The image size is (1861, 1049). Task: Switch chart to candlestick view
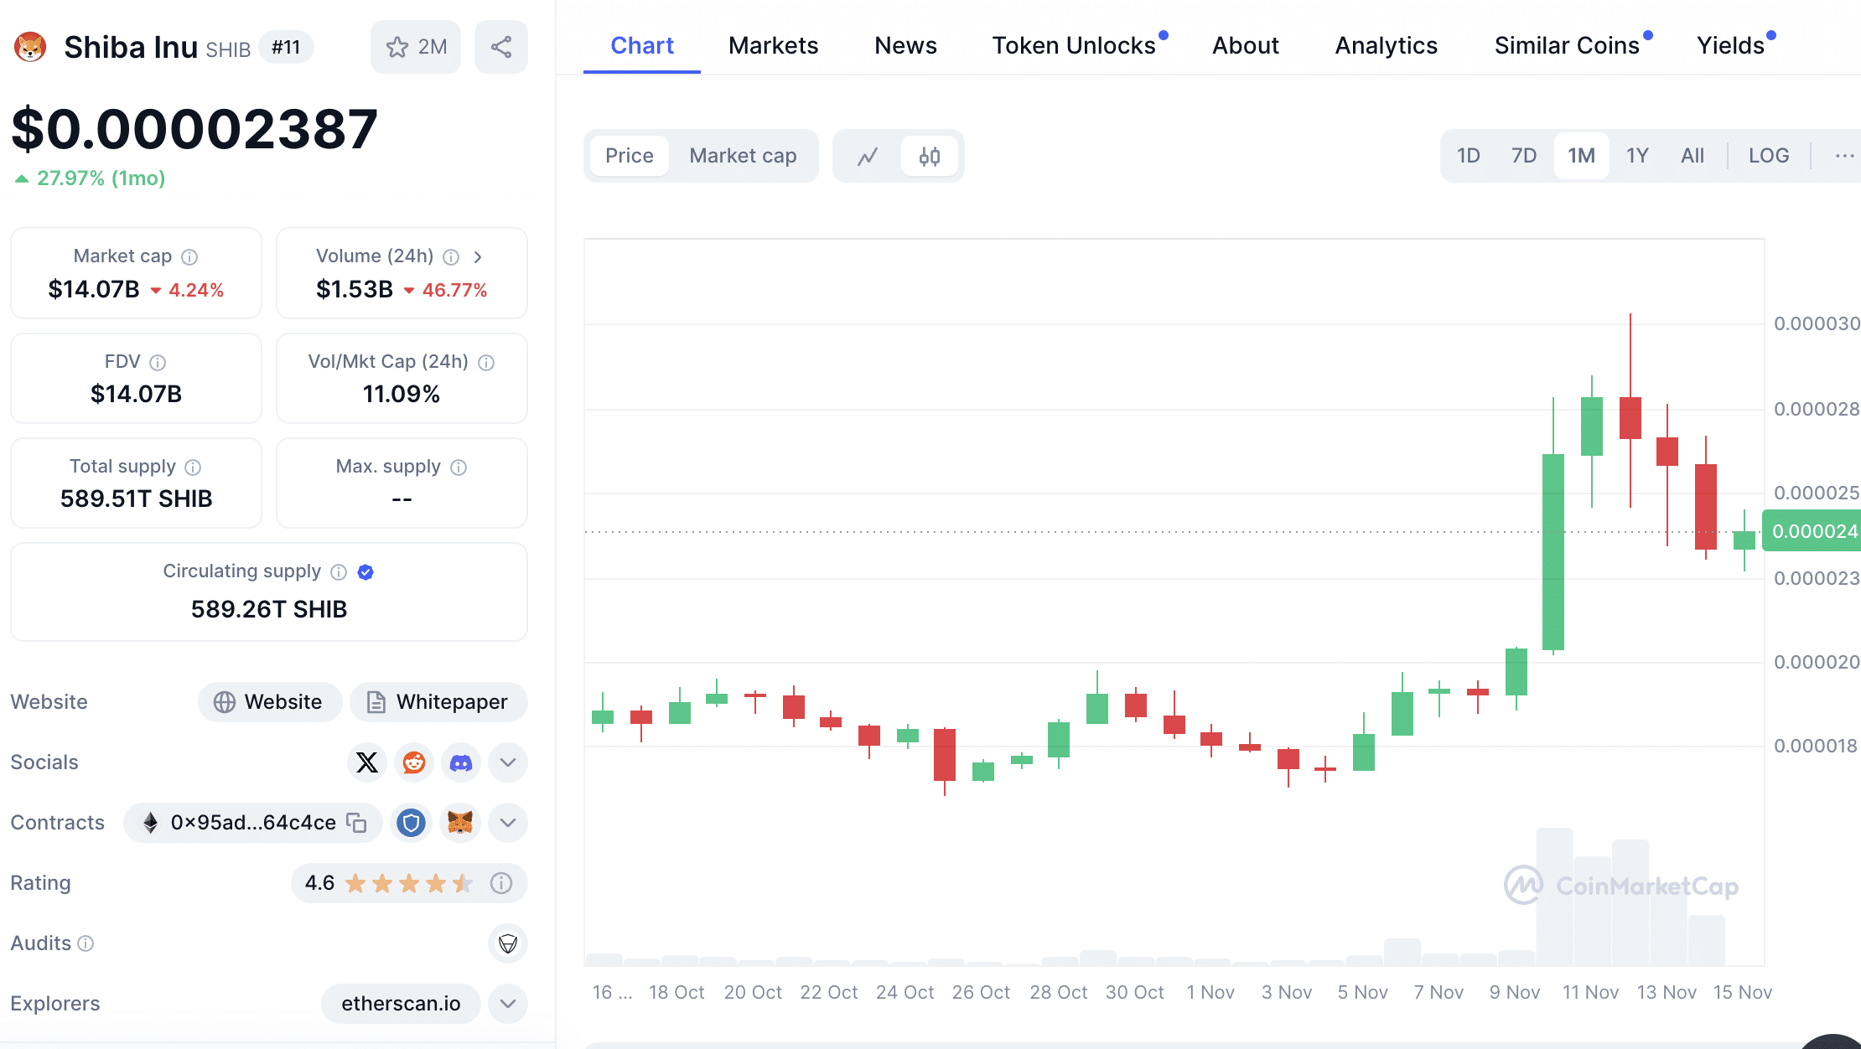point(930,156)
